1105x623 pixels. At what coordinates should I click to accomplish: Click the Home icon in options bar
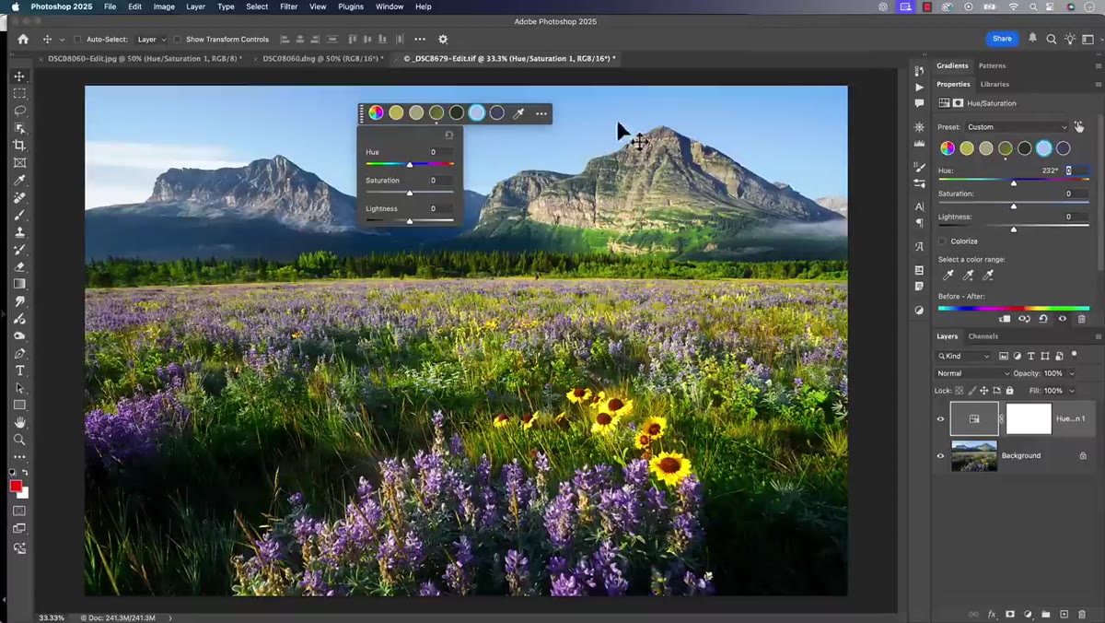click(23, 40)
